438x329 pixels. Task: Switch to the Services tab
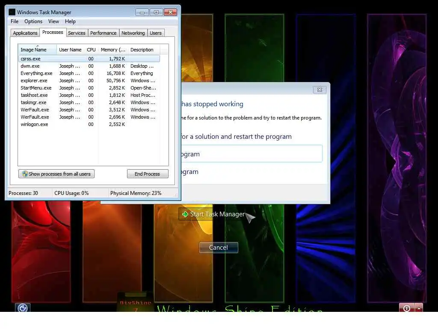77,33
